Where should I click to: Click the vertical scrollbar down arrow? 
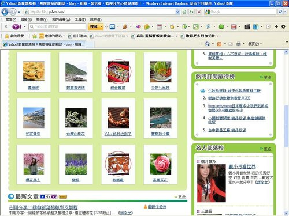tap(286, 213)
